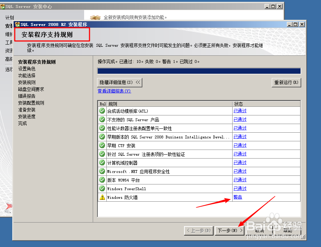The width and height of the screenshot is (321, 247).
Task: Click the 状态 column header
Action: (x=266, y=104)
